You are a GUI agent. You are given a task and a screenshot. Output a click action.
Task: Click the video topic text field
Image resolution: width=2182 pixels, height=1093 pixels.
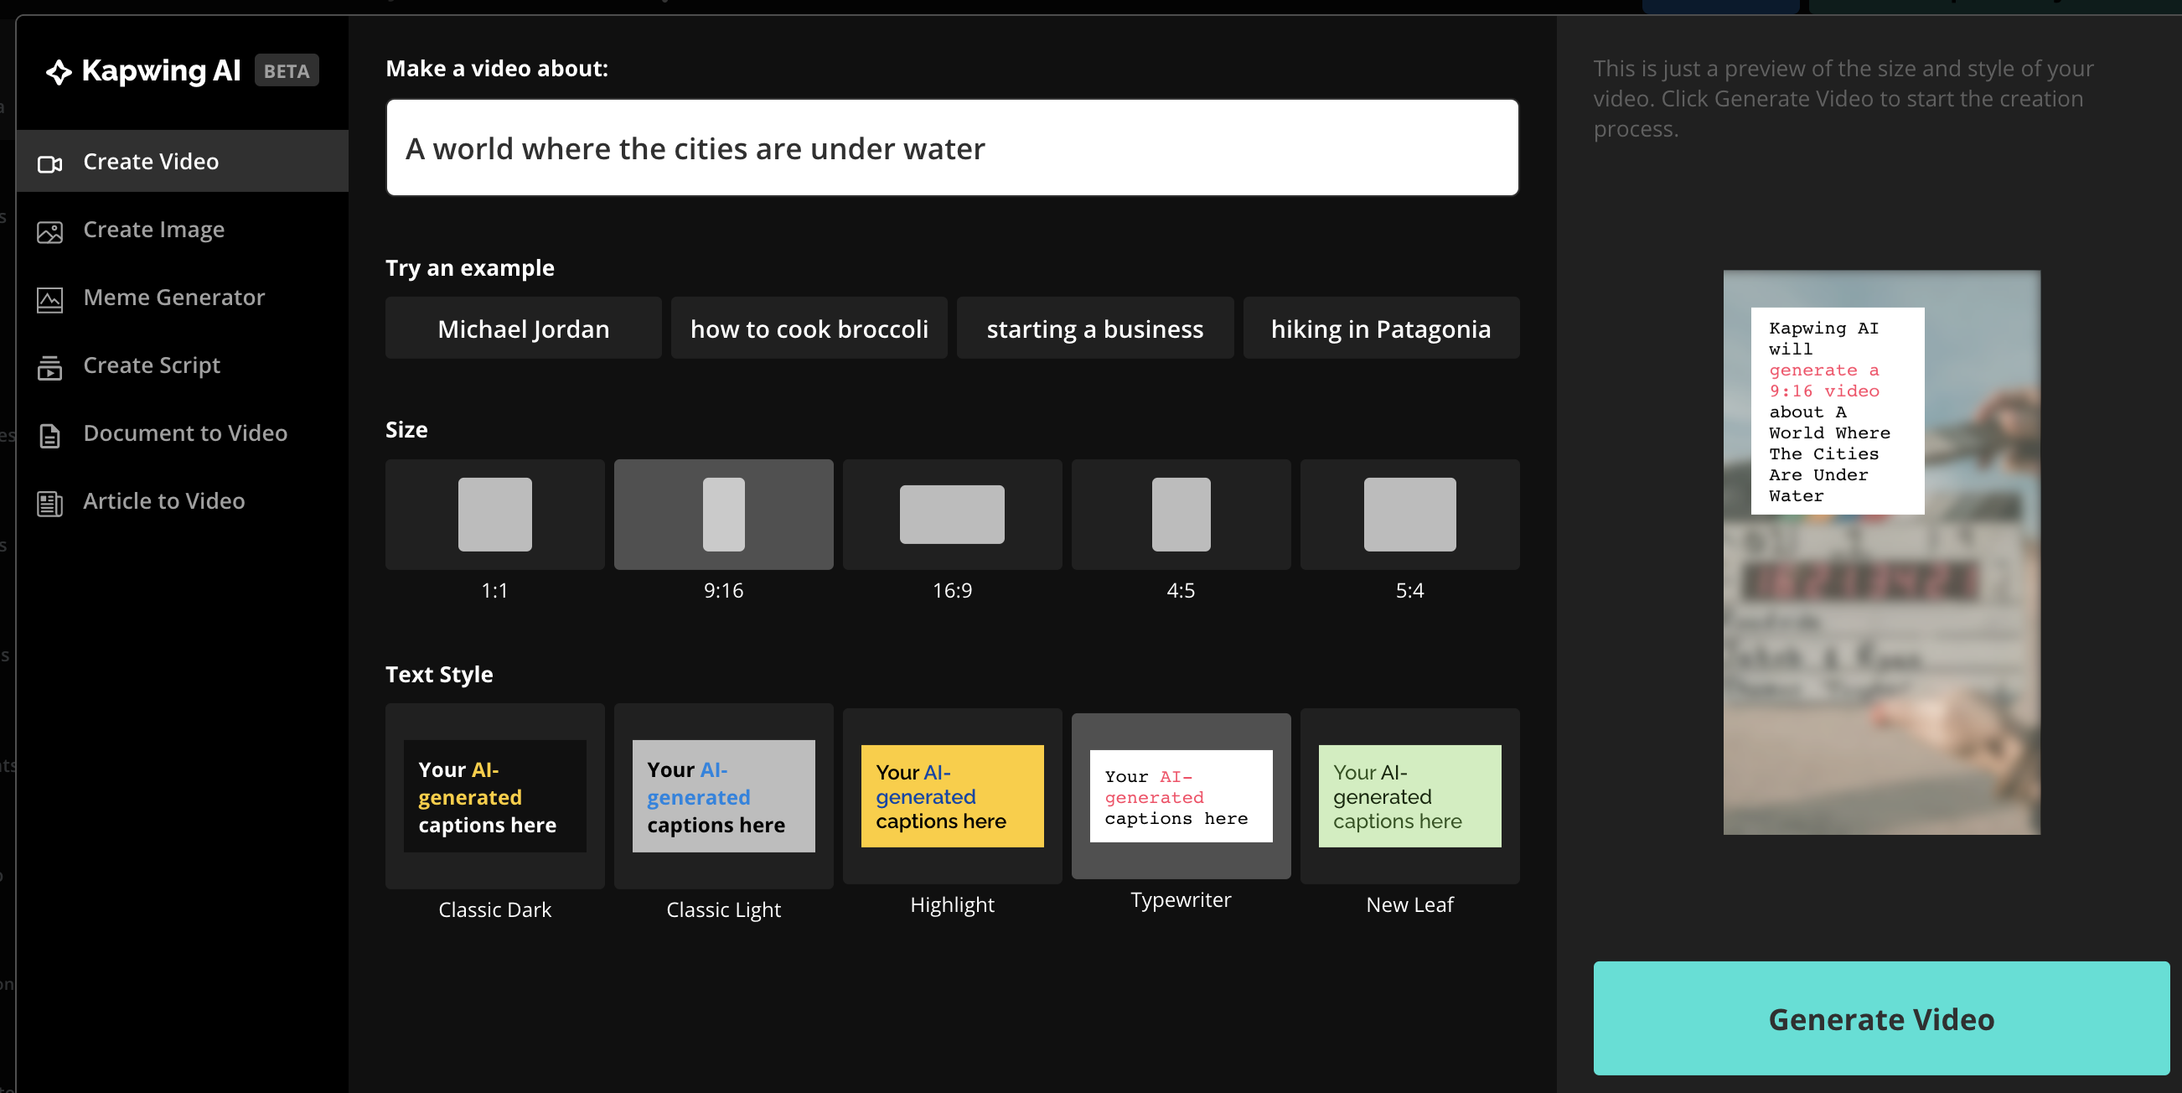(x=952, y=148)
